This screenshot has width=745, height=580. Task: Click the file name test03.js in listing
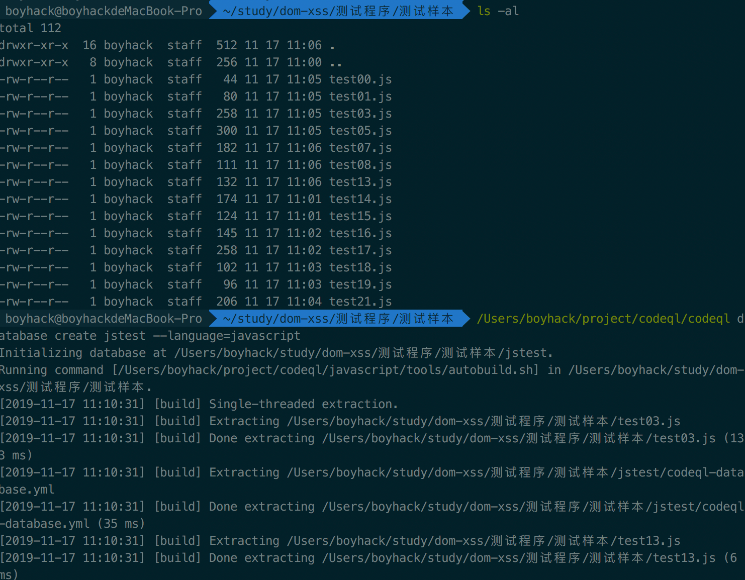[x=360, y=114]
